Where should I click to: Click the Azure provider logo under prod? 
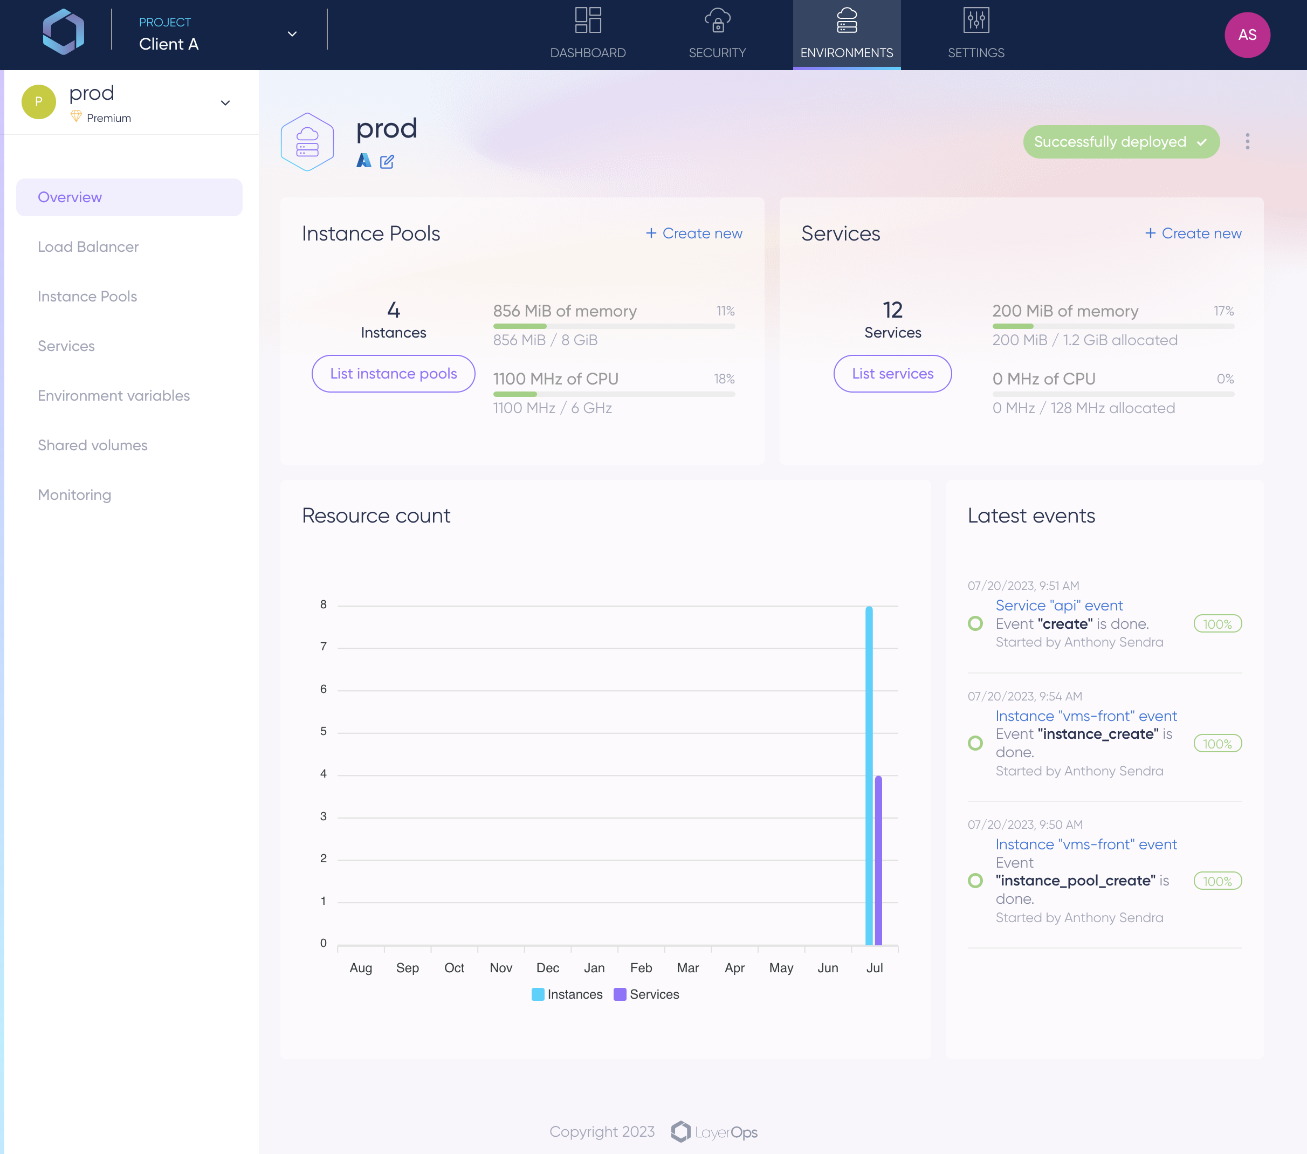pyautogui.click(x=364, y=161)
